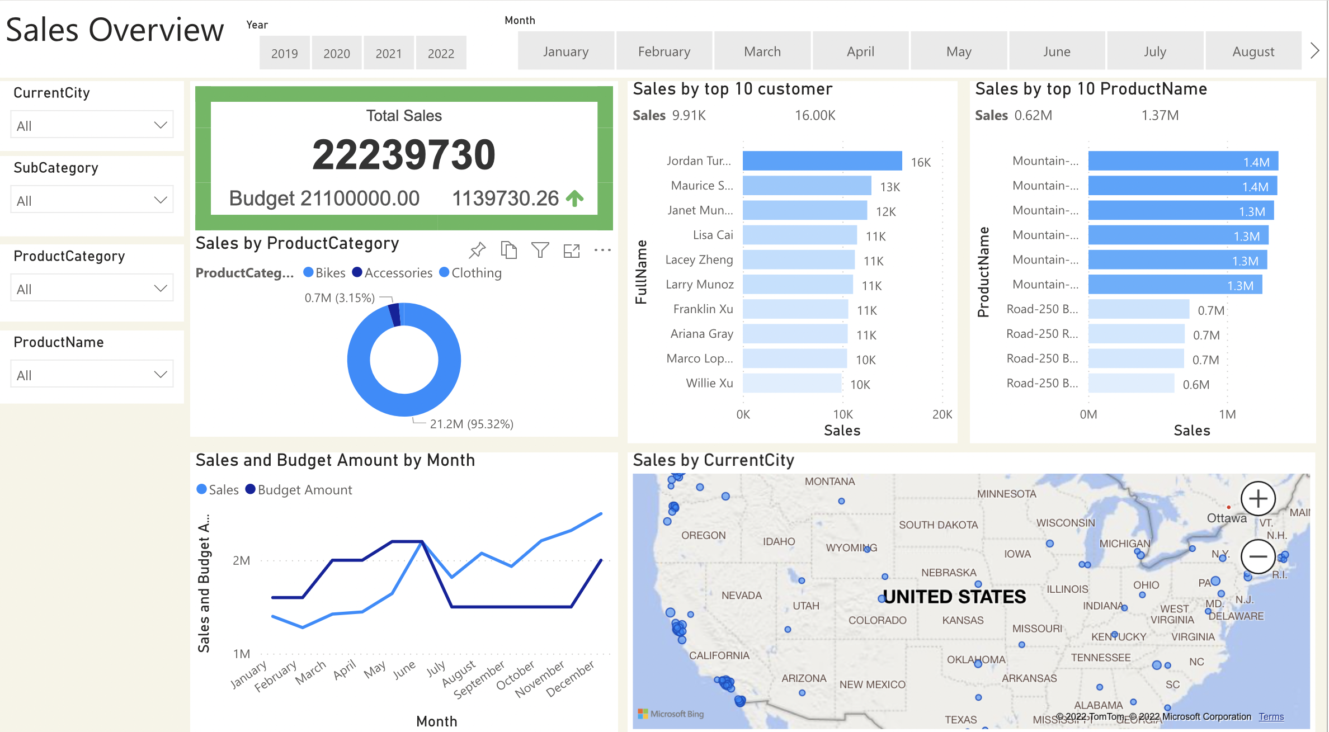Select Maurice S... customer bar

[807, 185]
